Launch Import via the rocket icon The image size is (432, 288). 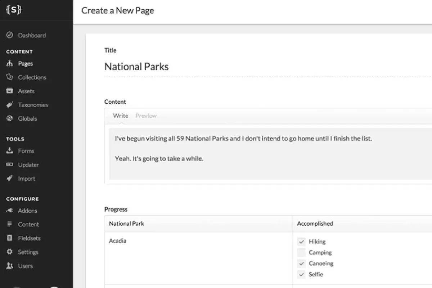[10, 179]
